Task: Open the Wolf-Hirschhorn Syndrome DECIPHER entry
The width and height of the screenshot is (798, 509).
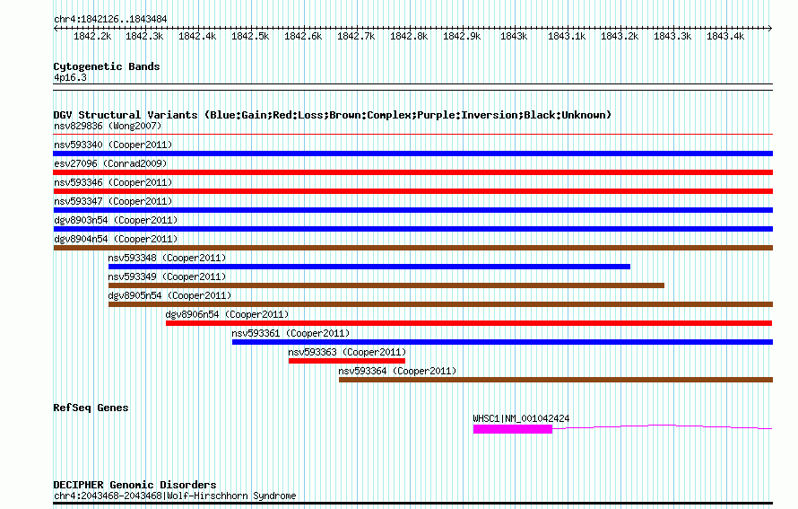Action: pos(175,496)
